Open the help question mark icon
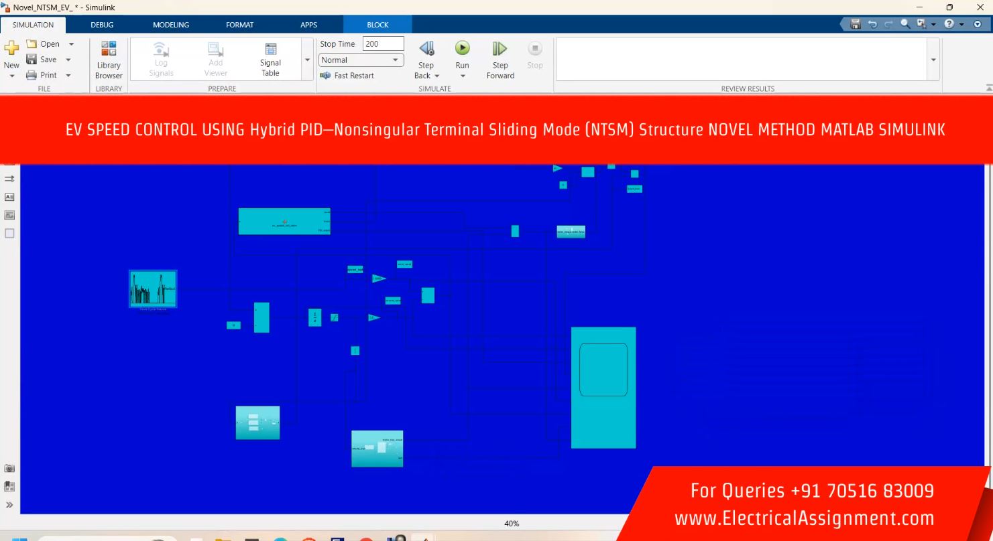 (x=949, y=24)
